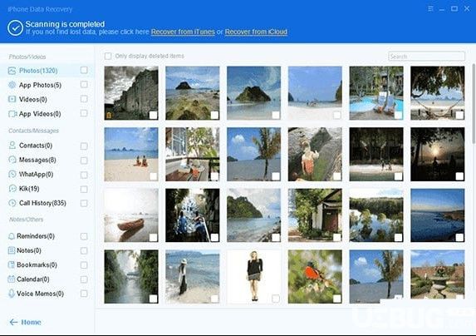The image size is (476, 336).
Task: Open WhatsApp(0) category
Action: (x=36, y=174)
